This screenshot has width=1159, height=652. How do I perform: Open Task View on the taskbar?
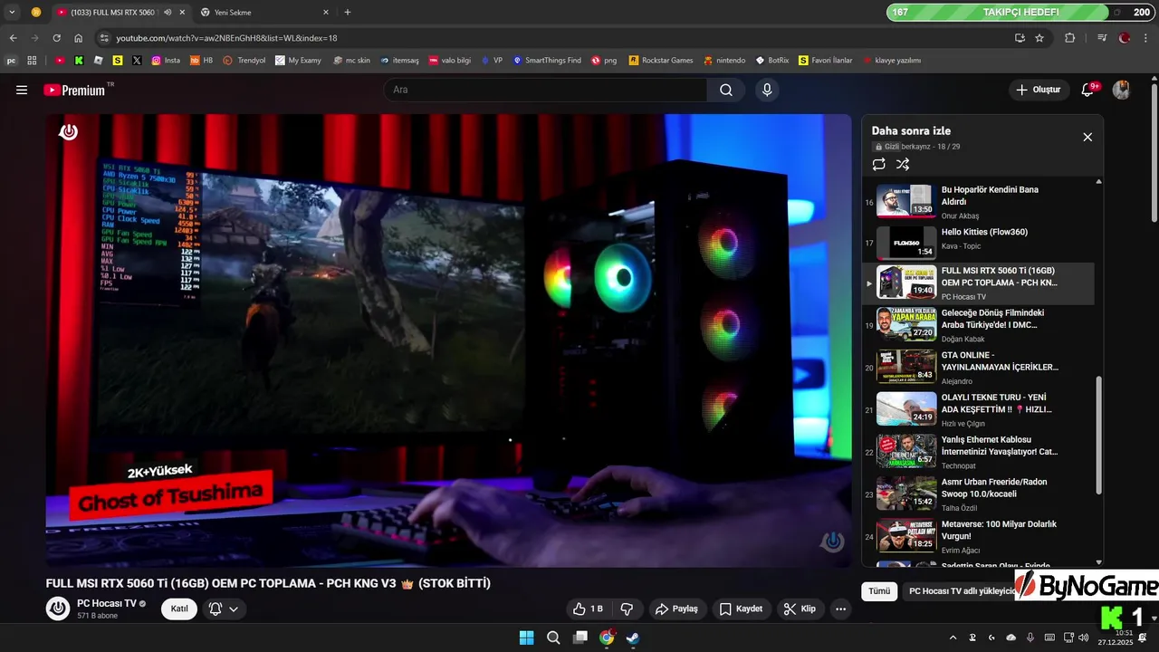tap(580, 638)
